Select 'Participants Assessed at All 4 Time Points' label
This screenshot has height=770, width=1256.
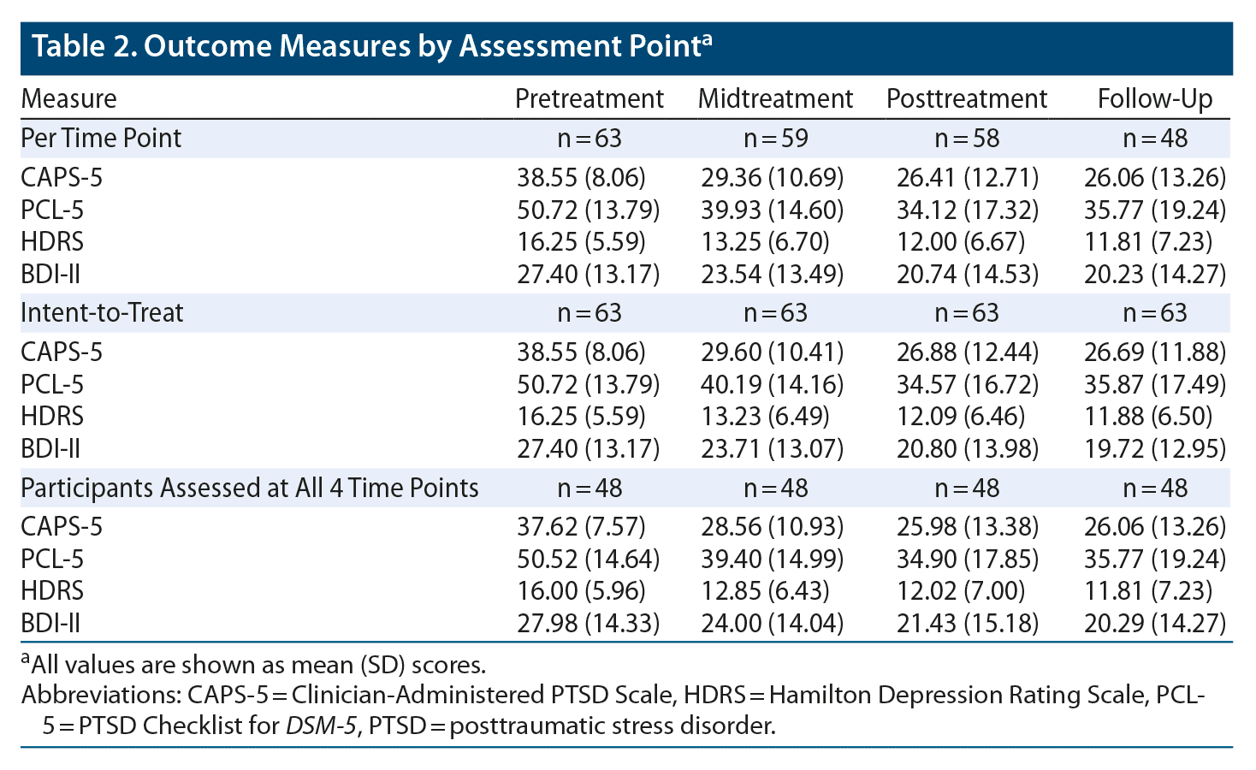[249, 488]
